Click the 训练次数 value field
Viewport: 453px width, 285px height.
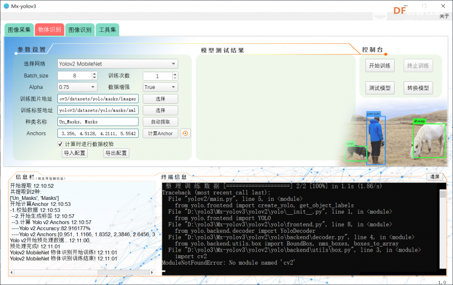157,76
